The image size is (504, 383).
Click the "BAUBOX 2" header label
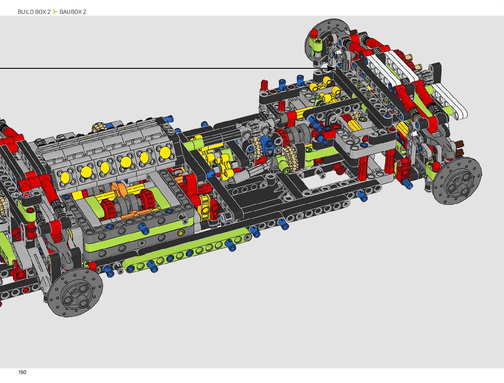click(73, 12)
